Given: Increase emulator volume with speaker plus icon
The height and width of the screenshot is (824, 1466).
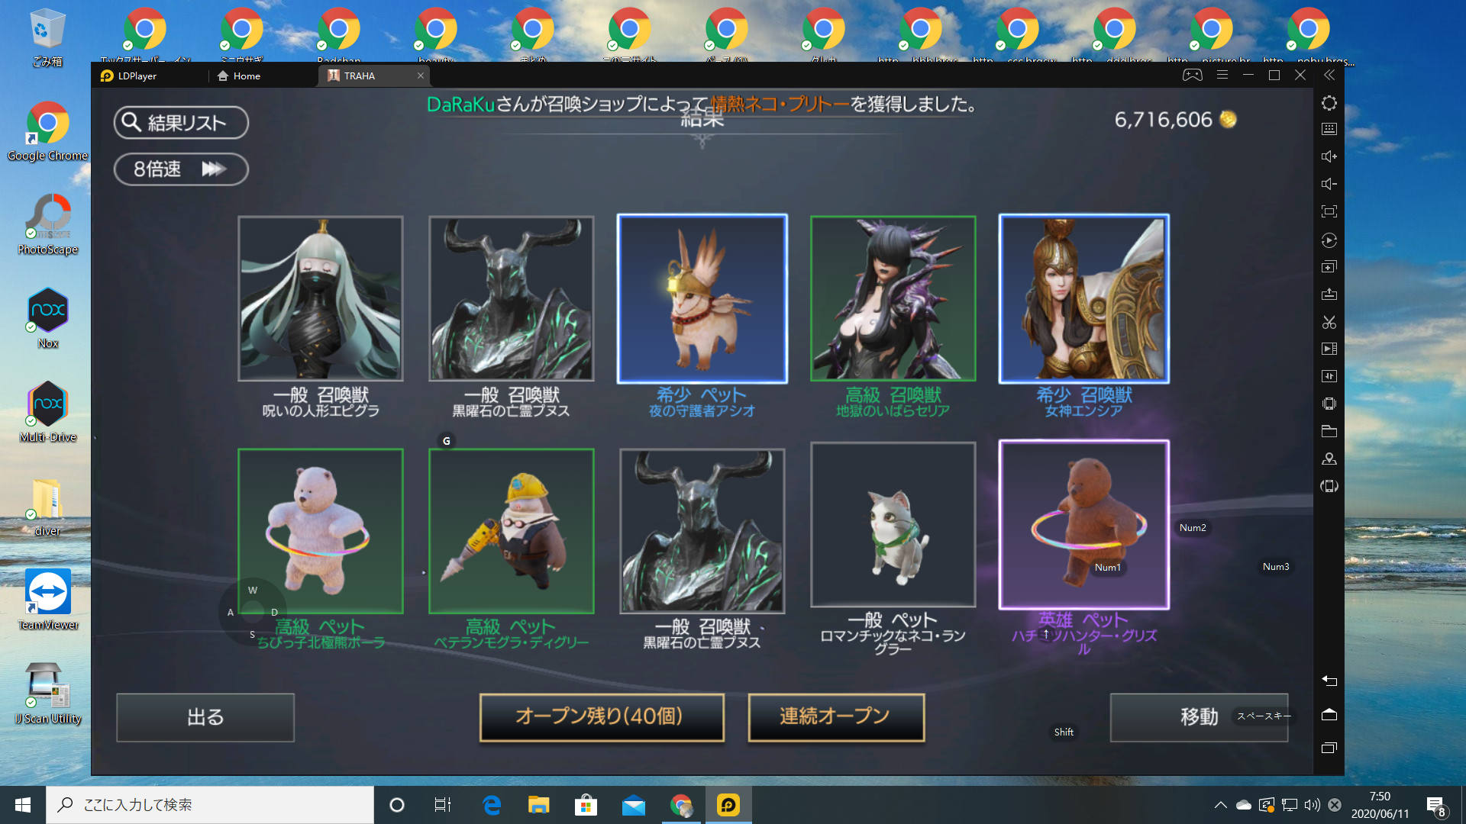Looking at the screenshot, I should tap(1329, 156).
